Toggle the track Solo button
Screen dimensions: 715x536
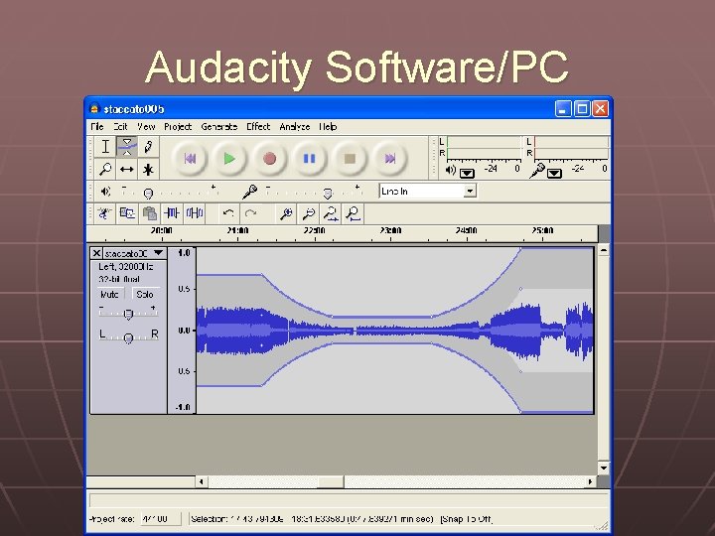145,295
